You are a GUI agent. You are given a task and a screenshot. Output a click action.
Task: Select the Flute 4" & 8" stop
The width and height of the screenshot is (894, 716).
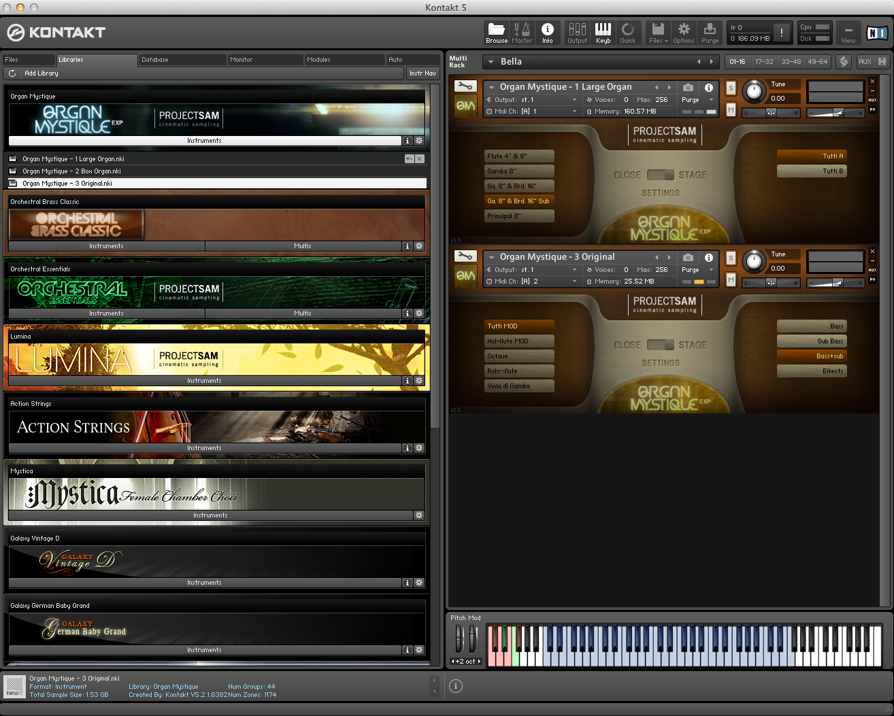[520, 156]
